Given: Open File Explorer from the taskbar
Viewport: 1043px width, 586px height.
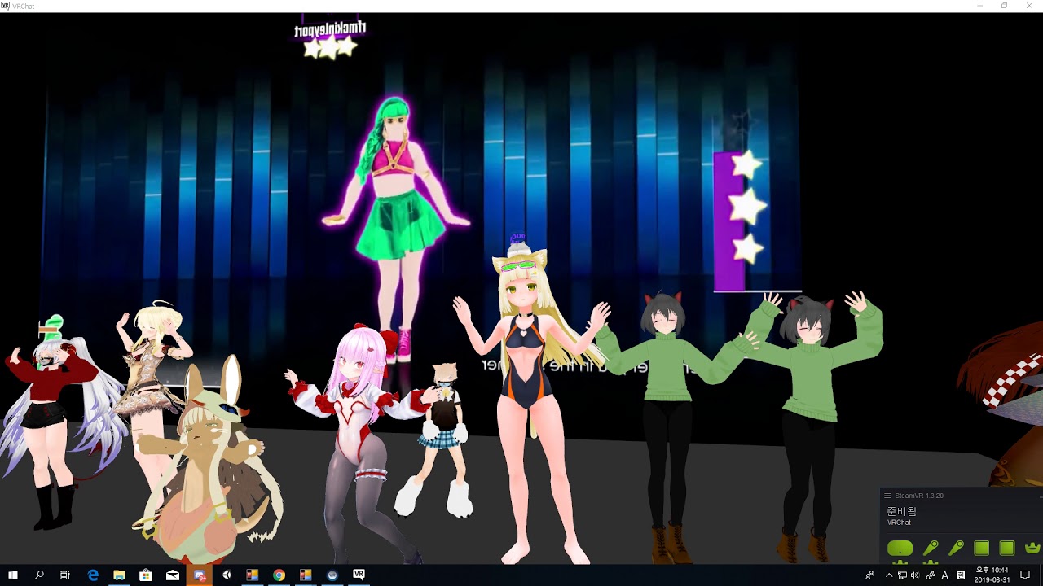Looking at the screenshot, I should pos(119,575).
